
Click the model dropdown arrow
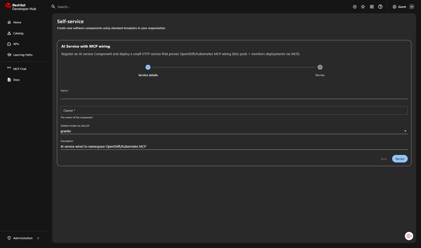point(405,131)
